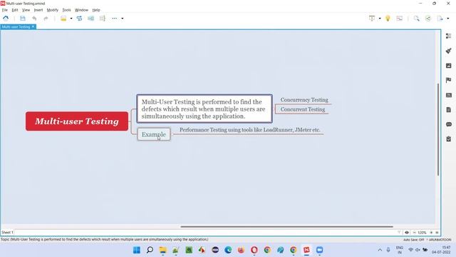Open the Comments bubble icon in sidebar
Image resolution: width=456 pixels, height=257 pixels.
click(x=448, y=124)
